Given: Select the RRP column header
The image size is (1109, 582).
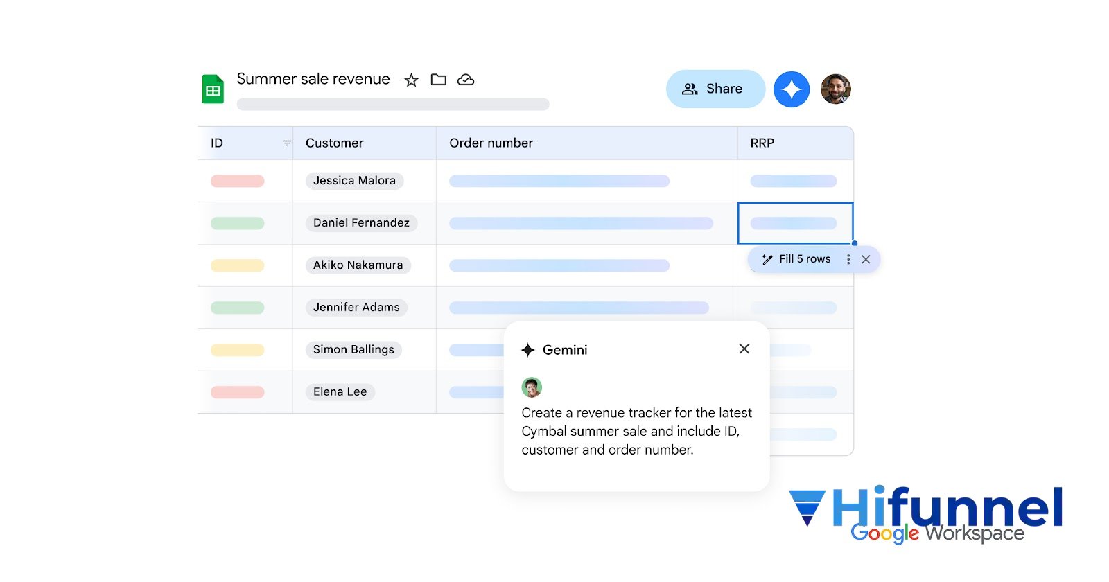Looking at the screenshot, I should pyautogui.click(x=795, y=143).
